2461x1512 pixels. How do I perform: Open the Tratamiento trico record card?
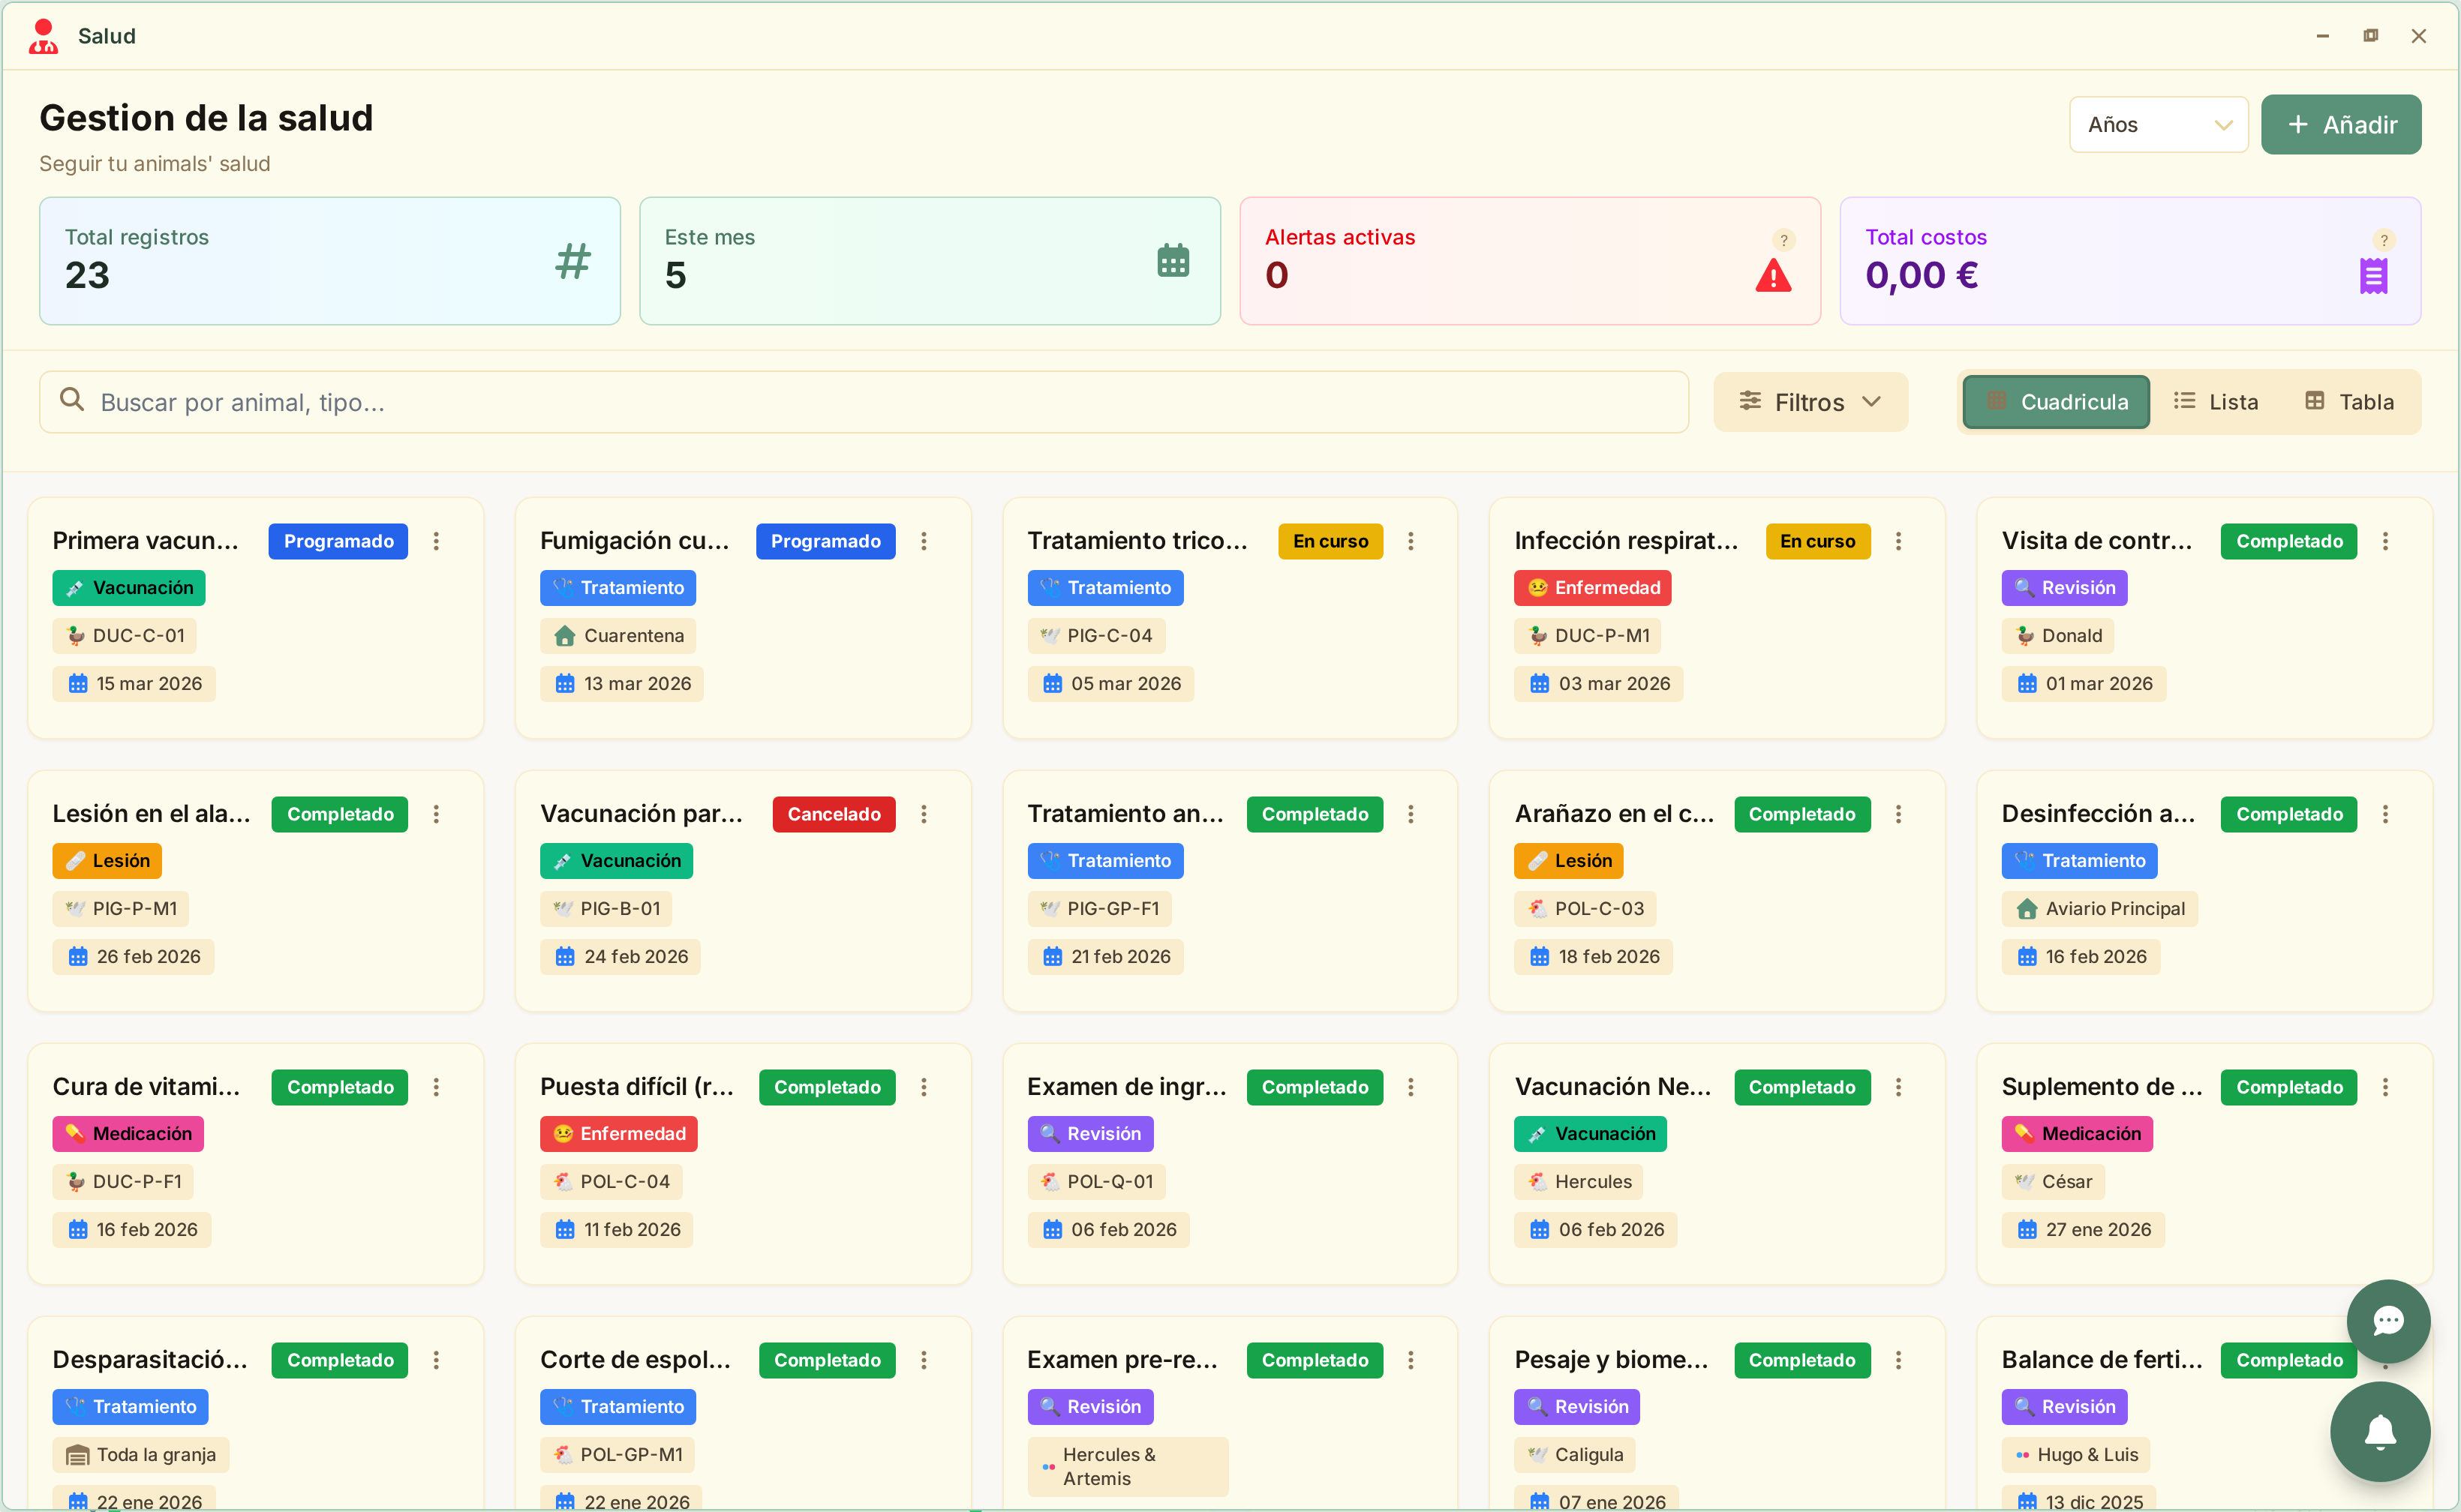tap(1137, 541)
